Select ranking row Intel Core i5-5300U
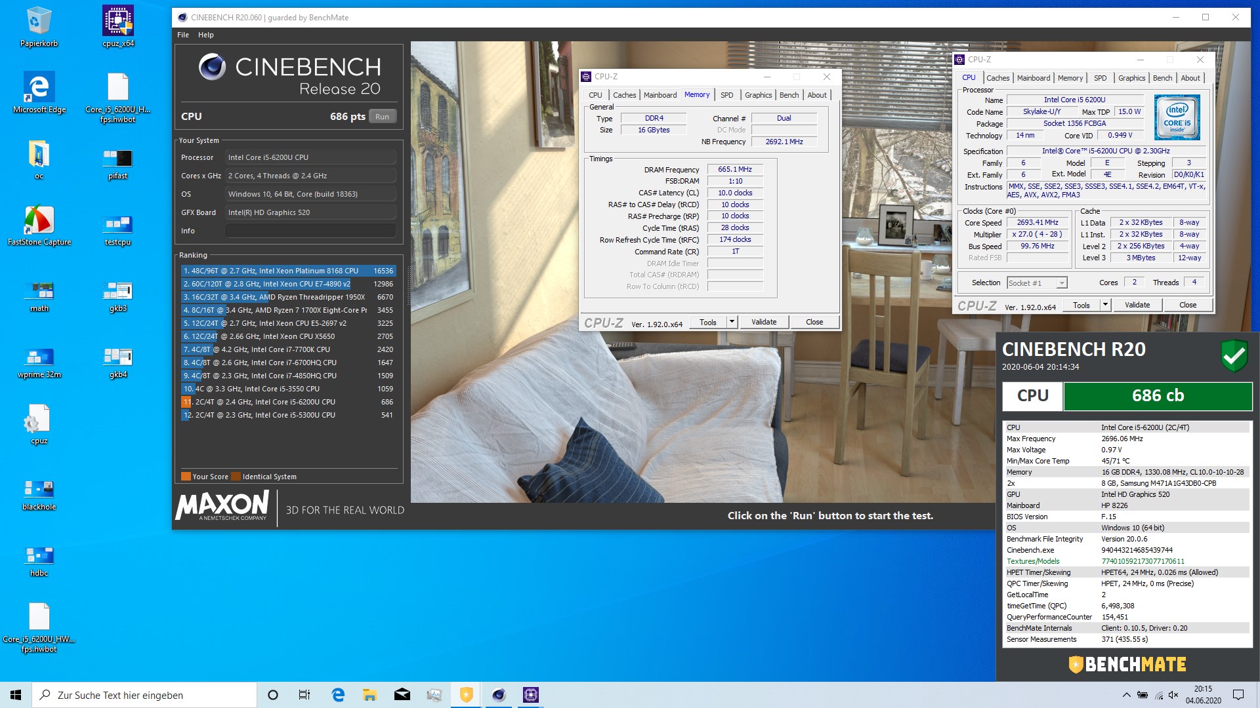This screenshot has width=1260, height=708. [x=288, y=415]
